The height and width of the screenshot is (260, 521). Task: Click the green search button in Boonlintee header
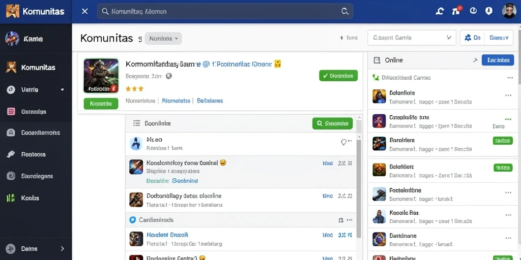pyautogui.click(x=332, y=123)
